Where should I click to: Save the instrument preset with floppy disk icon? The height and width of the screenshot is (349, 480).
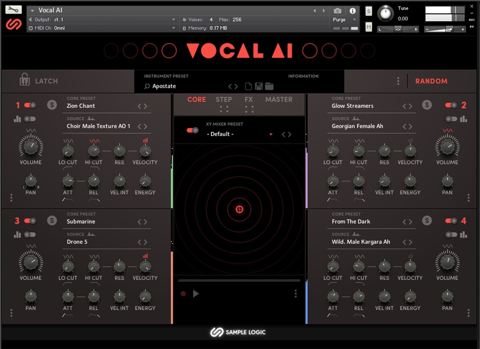258,86
